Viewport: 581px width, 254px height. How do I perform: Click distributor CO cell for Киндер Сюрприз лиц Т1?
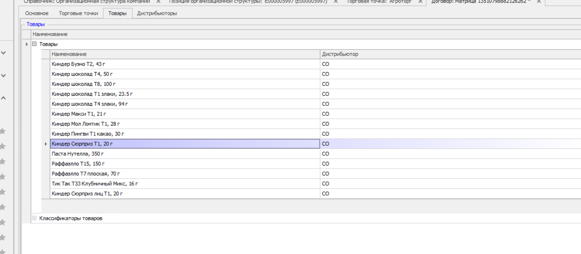[x=450, y=194]
